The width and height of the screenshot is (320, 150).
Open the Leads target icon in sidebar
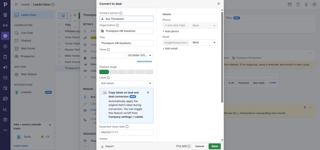[5, 36]
